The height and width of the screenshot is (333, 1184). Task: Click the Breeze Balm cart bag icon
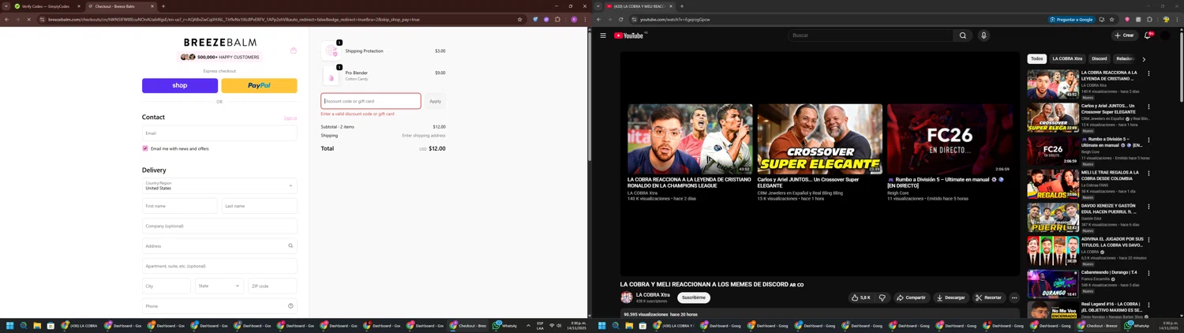(294, 51)
